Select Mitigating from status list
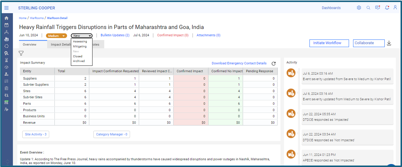This screenshot has width=402, height=167. 80,46
